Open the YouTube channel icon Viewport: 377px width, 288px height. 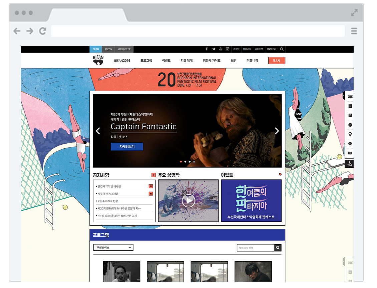tap(221, 49)
